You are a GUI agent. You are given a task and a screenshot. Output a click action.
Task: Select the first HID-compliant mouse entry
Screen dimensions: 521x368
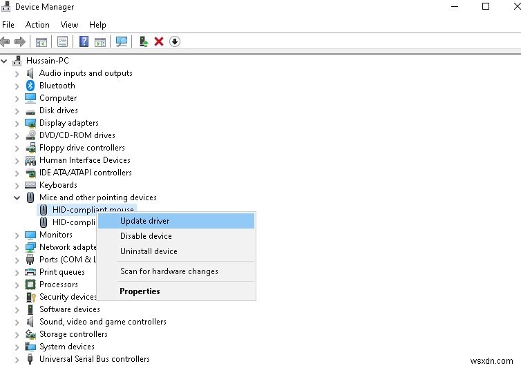click(x=87, y=209)
